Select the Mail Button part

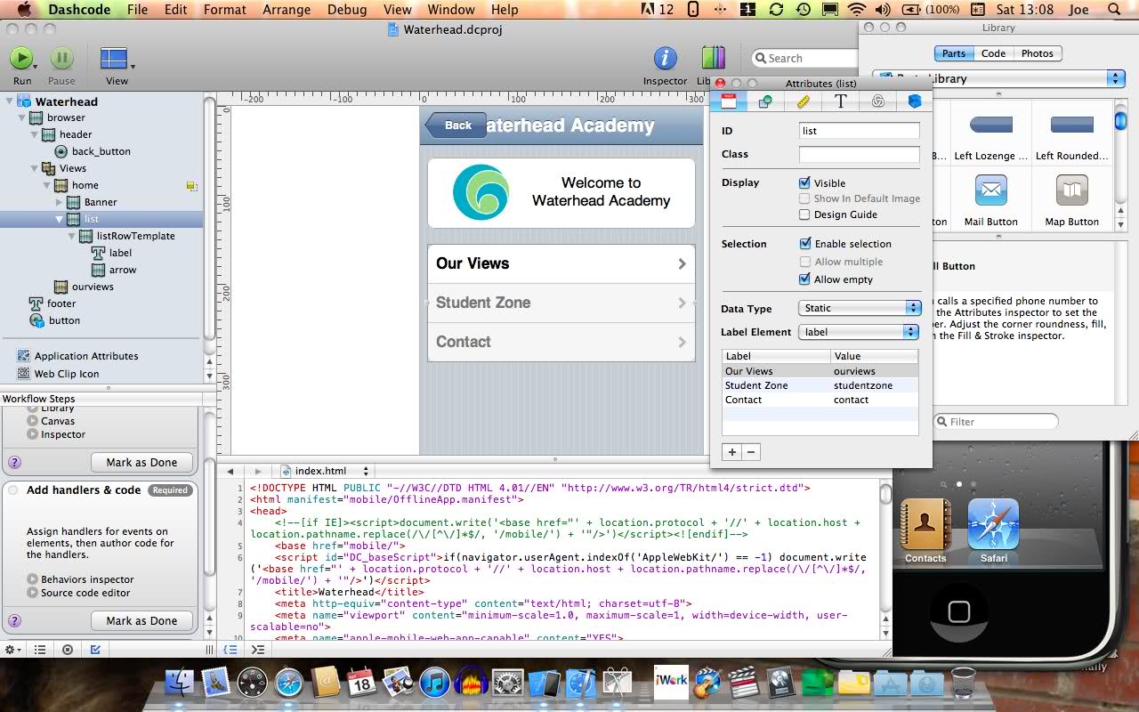[x=990, y=199]
